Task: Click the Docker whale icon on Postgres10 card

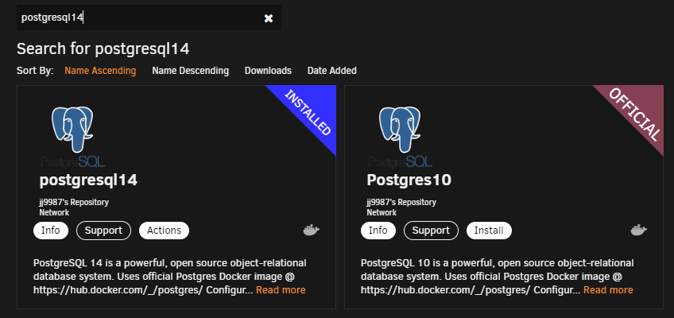Action: tap(639, 231)
